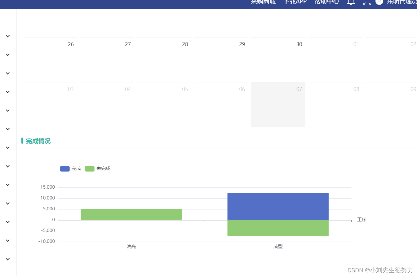Toggle the 未完成 series in chart legend
Image resolution: width=417 pixels, height=276 pixels.
[x=98, y=169]
